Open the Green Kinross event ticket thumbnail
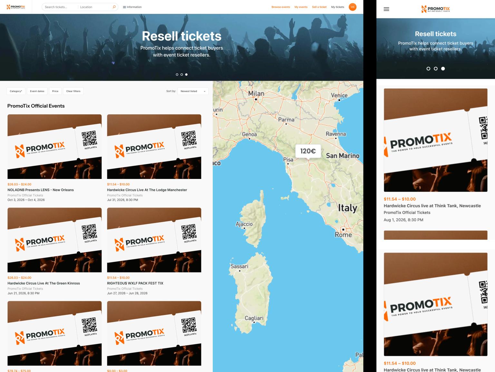This screenshot has height=372, width=495. [x=54, y=240]
